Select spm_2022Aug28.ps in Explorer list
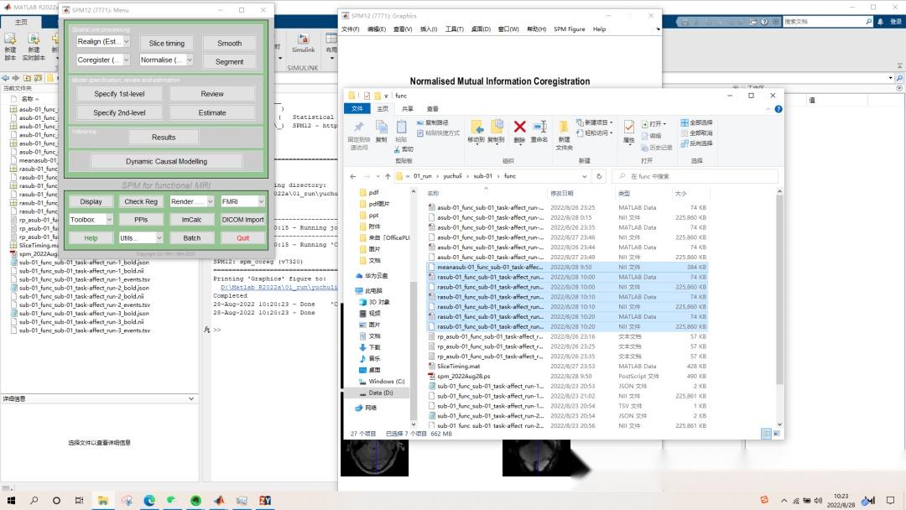 [x=567, y=376]
